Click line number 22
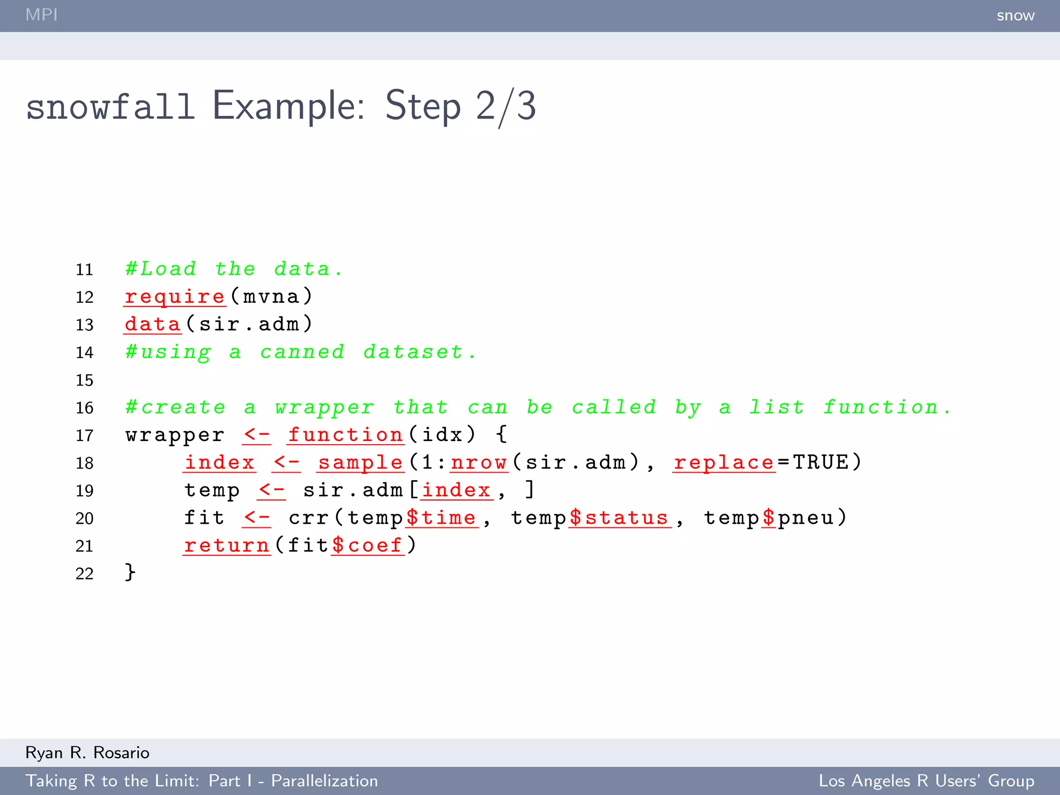The width and height of the screenshot is (1060, 795). click(x=85, y=574)
